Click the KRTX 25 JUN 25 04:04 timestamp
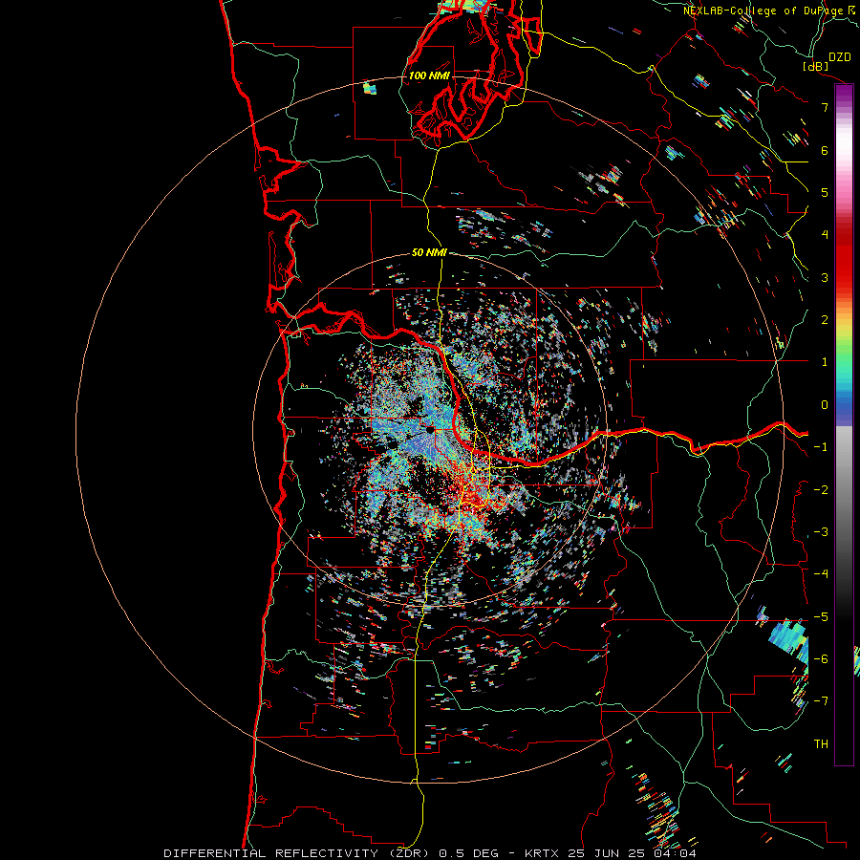Viewport: 860px width, 860px height. pyautogui.click(x=611, y=853)
